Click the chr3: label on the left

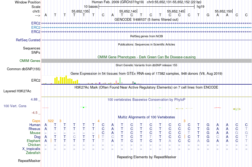tap(36, 11)
